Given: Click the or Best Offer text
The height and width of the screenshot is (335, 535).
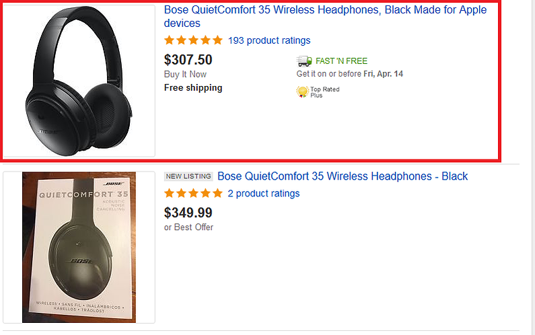Looking at the screenshot, I should click(x=188, y=227).
